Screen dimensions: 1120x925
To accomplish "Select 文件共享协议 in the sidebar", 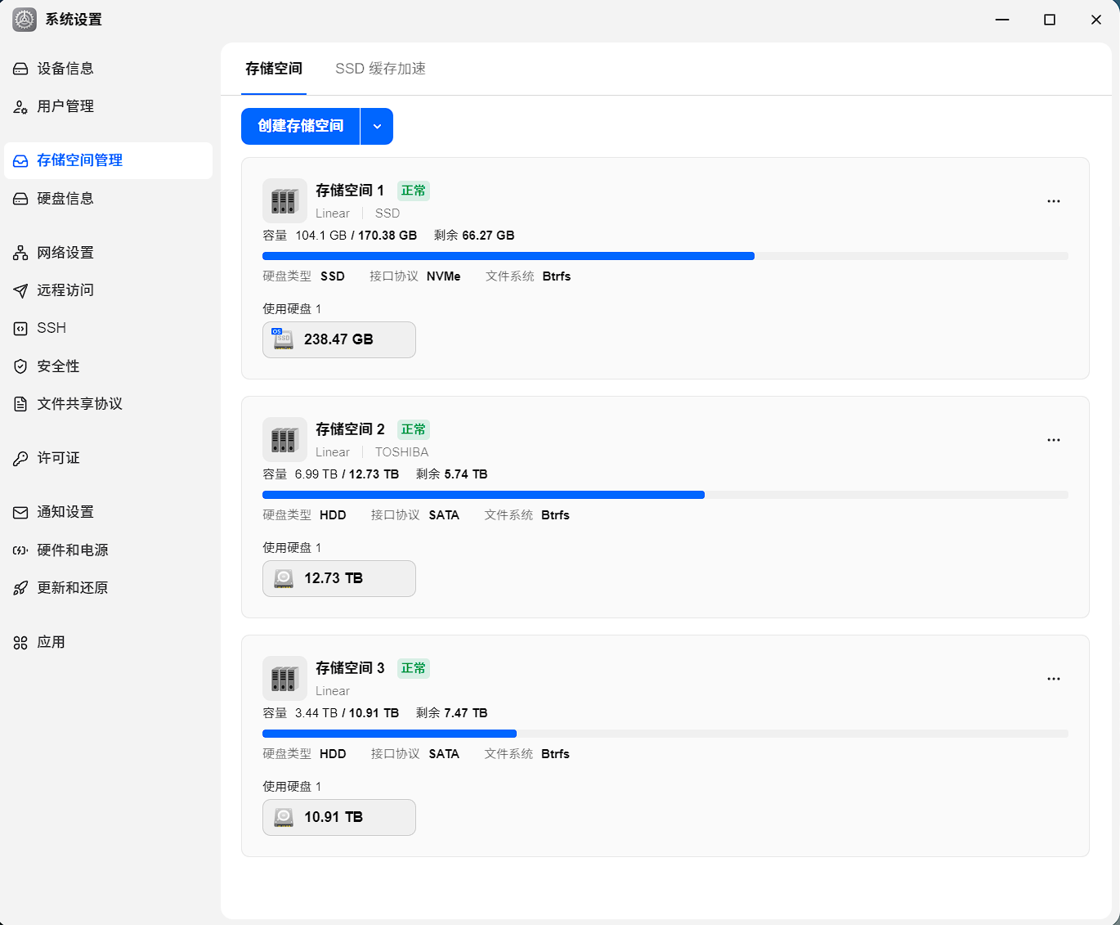I will point(108,404).
